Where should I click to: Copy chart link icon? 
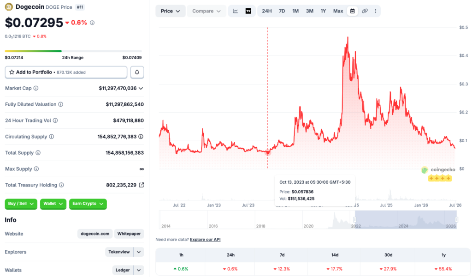(x=365, y=11)
